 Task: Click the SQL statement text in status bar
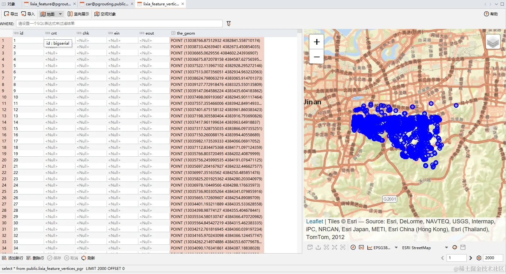point(63,268)
